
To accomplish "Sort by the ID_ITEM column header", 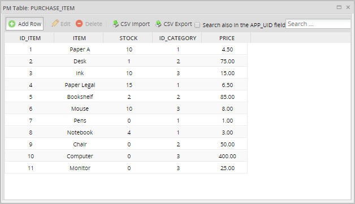I will pos(29,38).
